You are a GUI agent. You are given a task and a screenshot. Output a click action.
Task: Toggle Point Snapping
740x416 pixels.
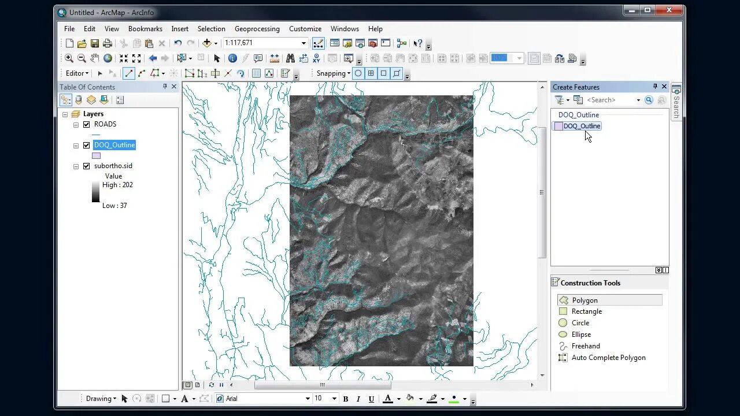tap(358, 73)
